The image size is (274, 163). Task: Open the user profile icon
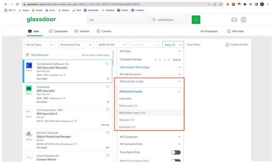244,20
